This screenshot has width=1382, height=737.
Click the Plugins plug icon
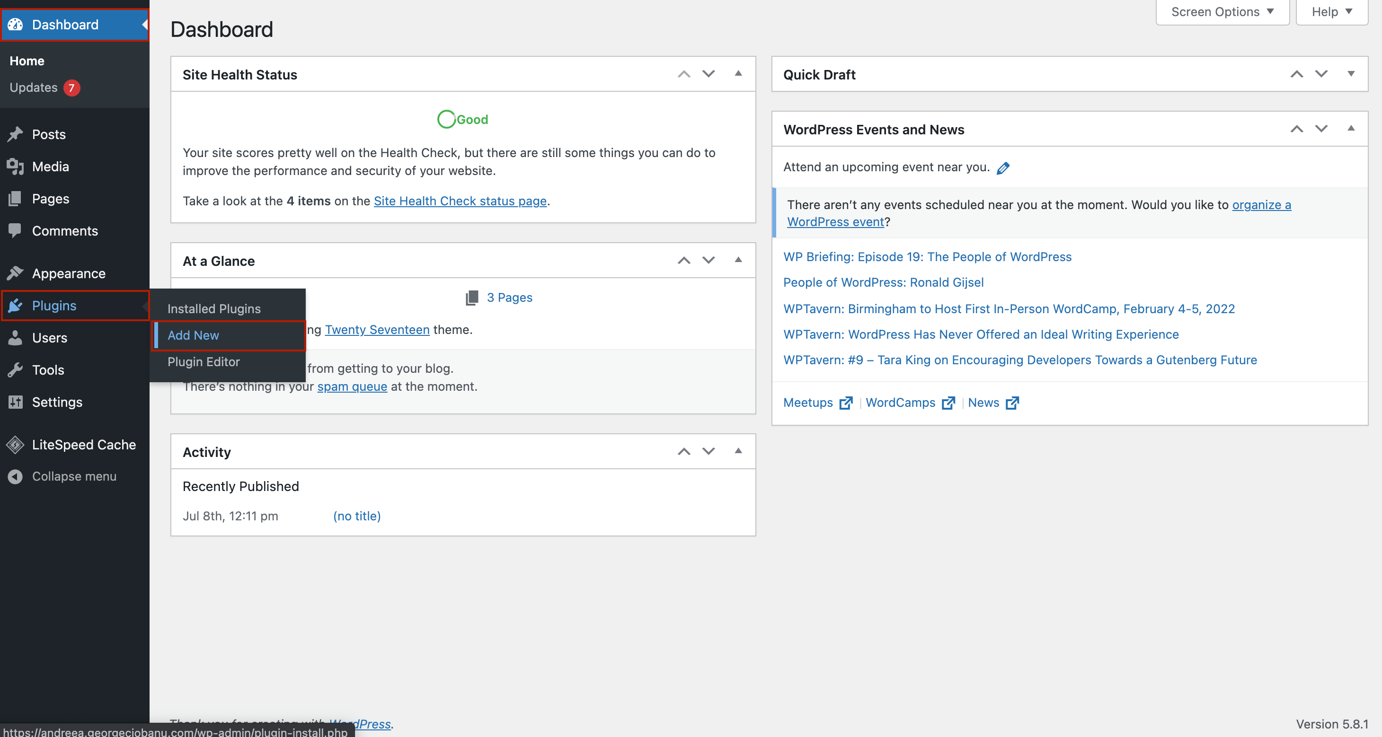click(x=15, y=306)
